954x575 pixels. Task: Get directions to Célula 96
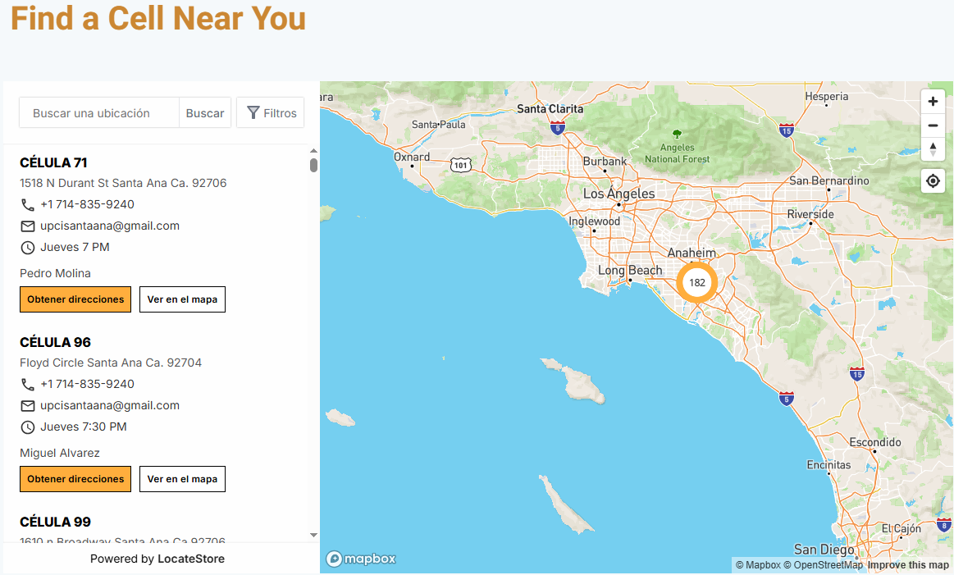[75, 479]
